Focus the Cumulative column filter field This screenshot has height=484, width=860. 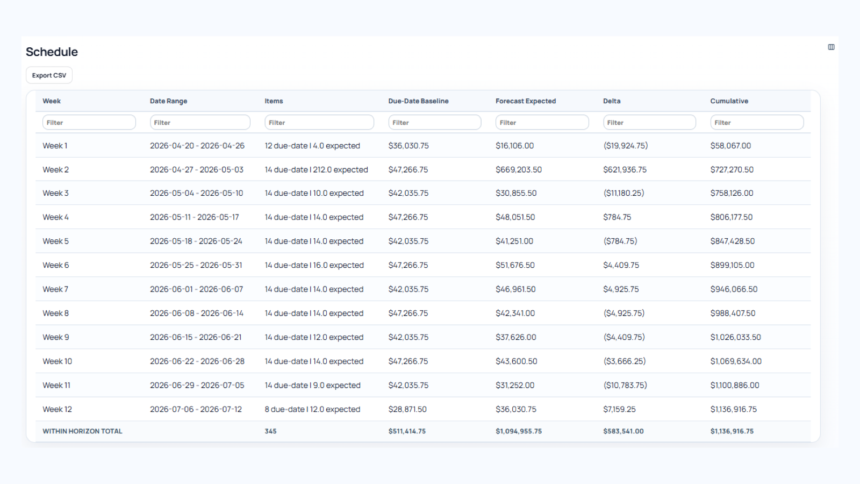(757, 123)
